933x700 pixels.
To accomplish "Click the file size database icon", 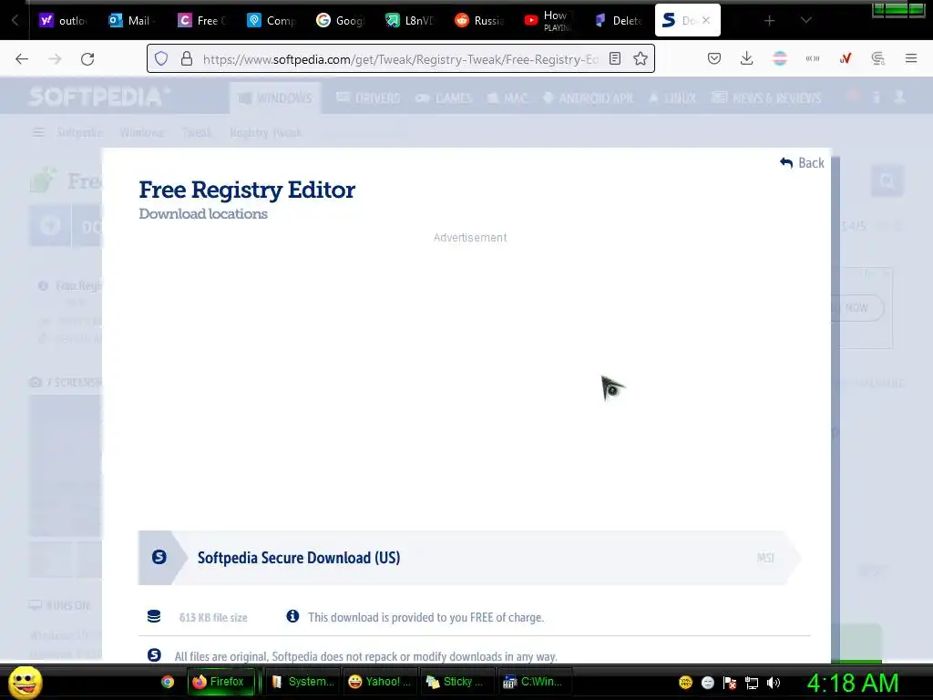I will click(153, 617).
